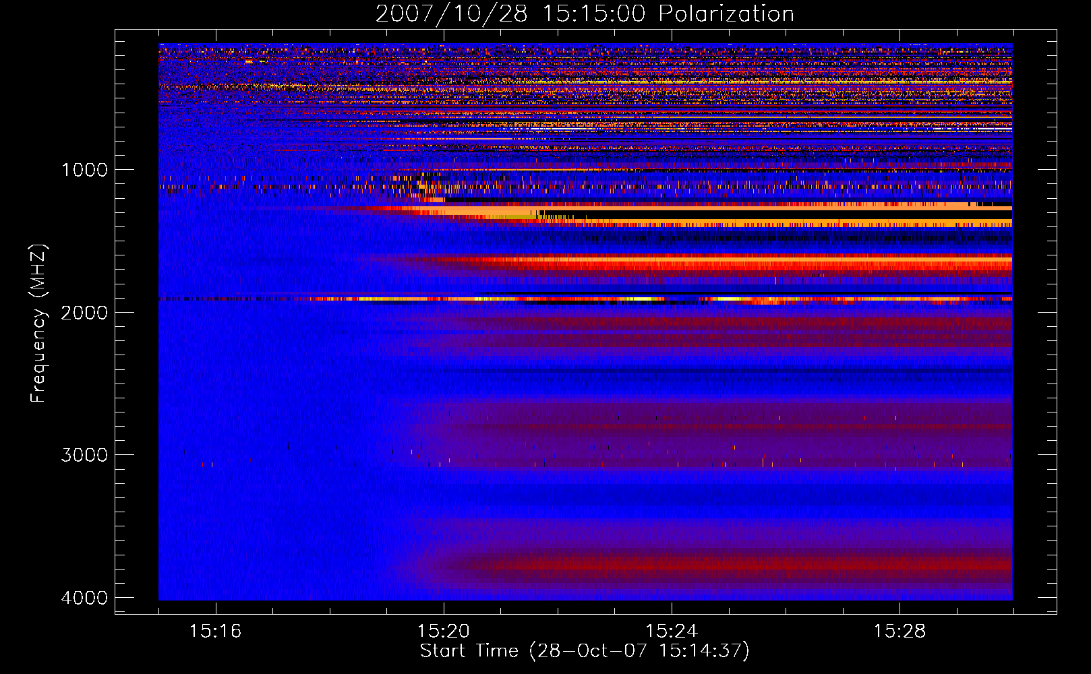Click the plot title '2007/10/28 15:15:00 Polarization'
1091x674 pixels.
point(585,14)
